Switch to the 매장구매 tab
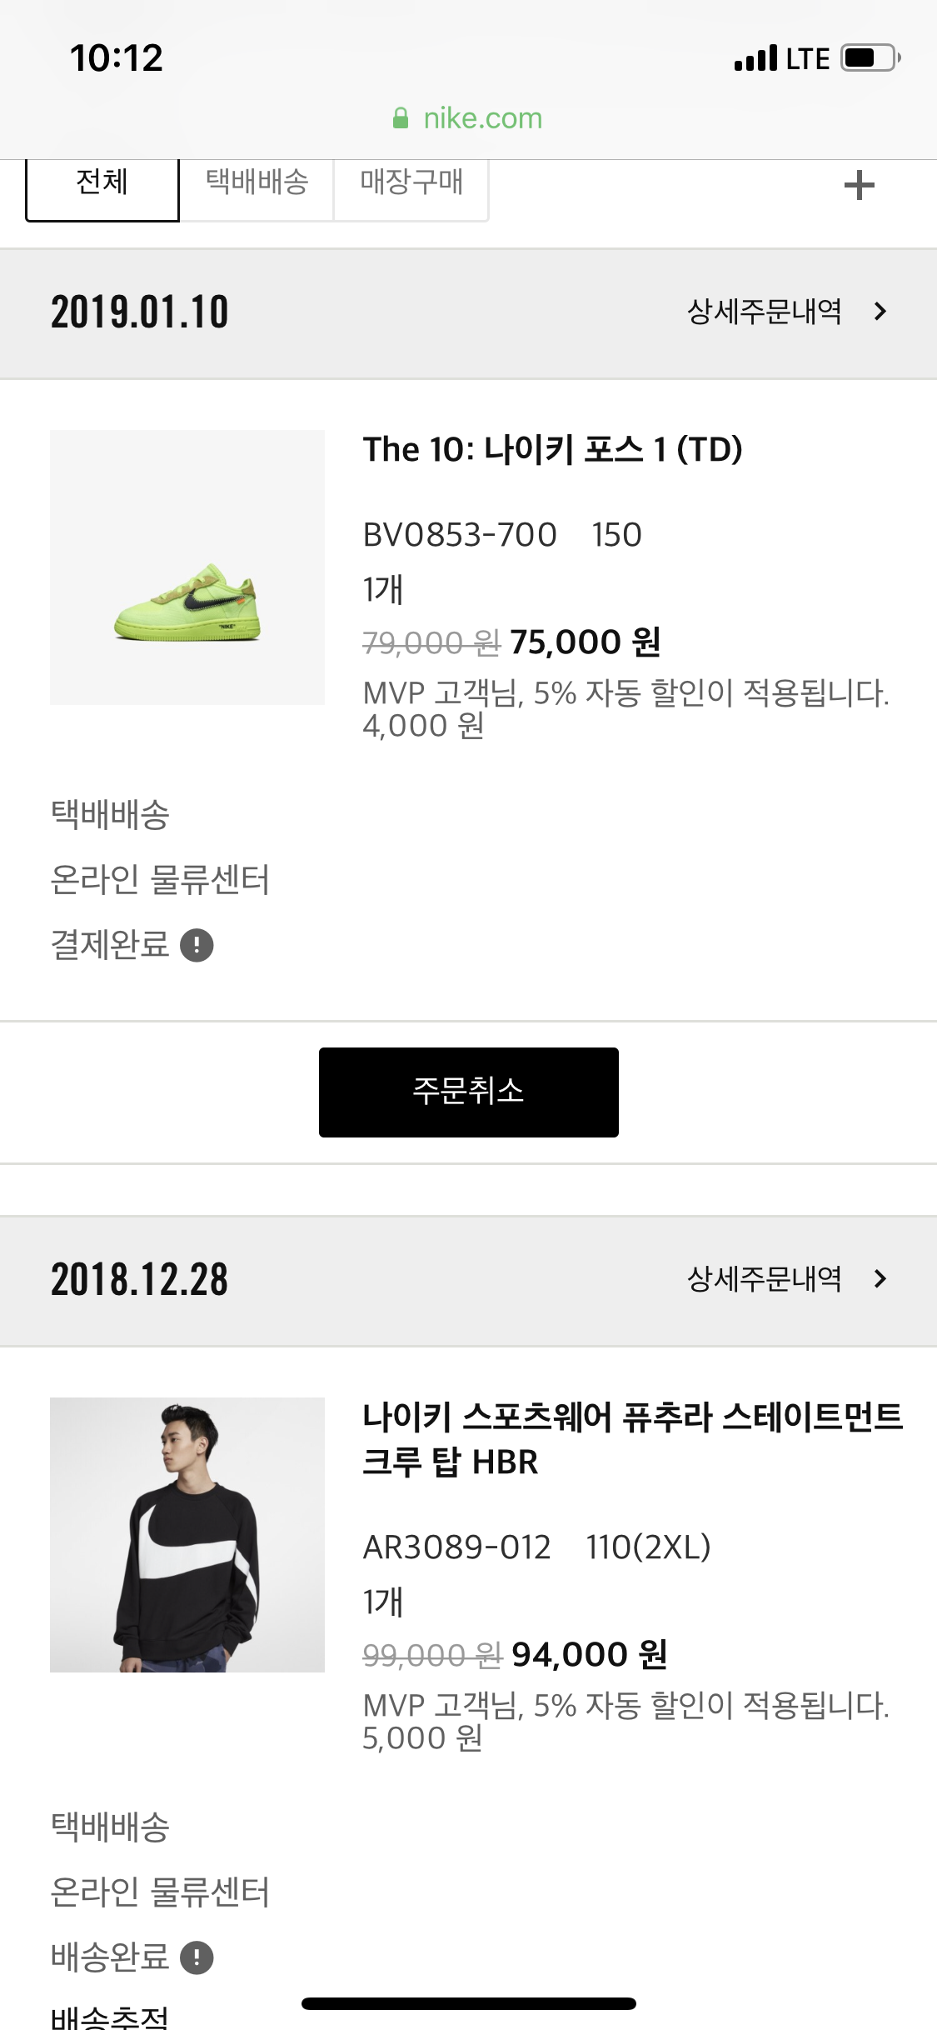 pyautogui.click(x=411, y=183)
